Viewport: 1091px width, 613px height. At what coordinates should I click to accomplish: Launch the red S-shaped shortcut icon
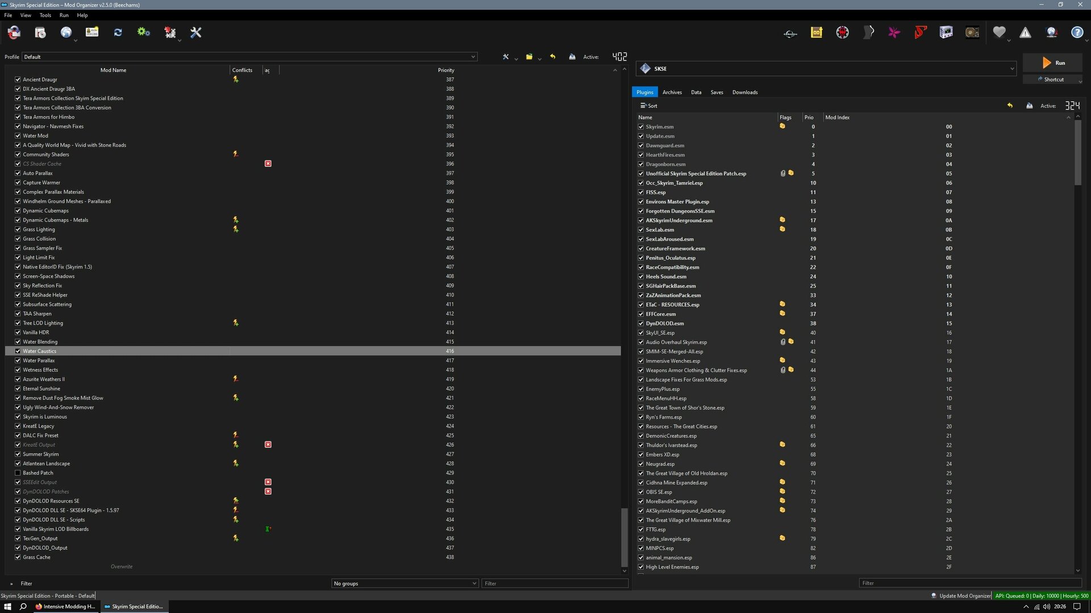point(921,33)
